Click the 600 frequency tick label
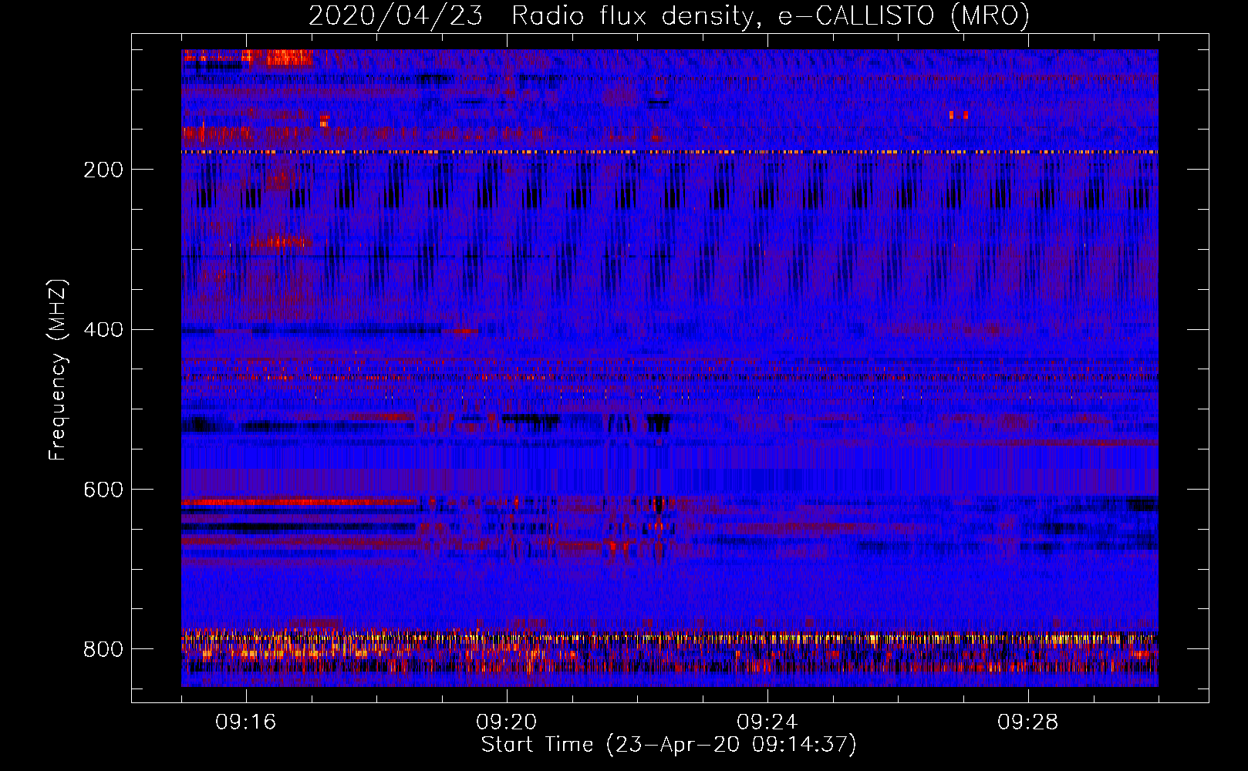Image resolution: width=1248 pixels, height=771 pixels. [103, 490]
